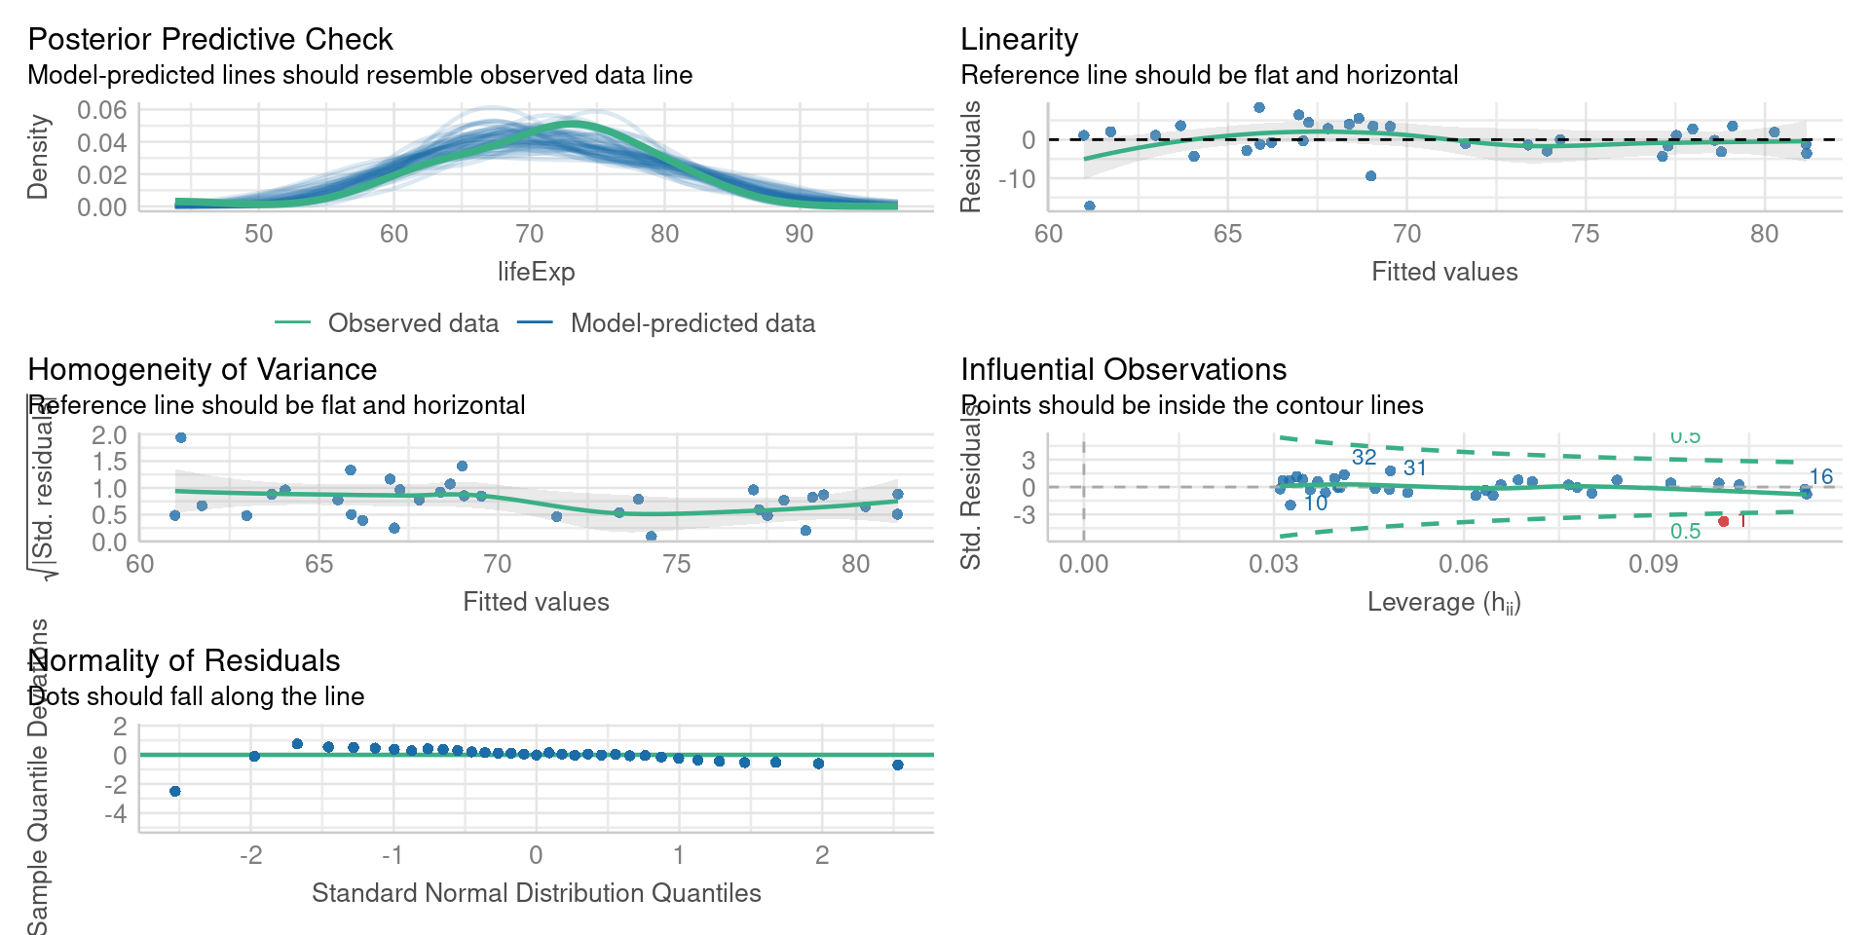1870x935 pixels.
Task: Click the "Standard Normal Distribution Quantiles" axis label
Action: pos(536,893)
